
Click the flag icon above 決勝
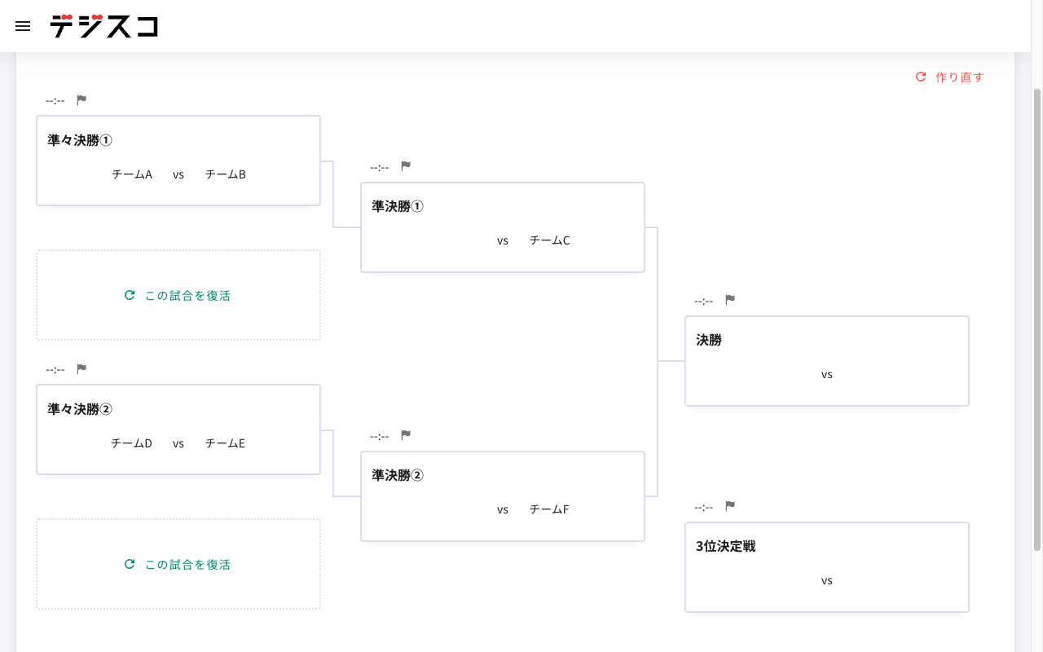point(729,299)
